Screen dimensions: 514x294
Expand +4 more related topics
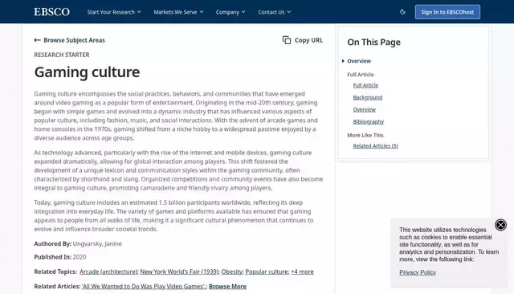point(302,272)
